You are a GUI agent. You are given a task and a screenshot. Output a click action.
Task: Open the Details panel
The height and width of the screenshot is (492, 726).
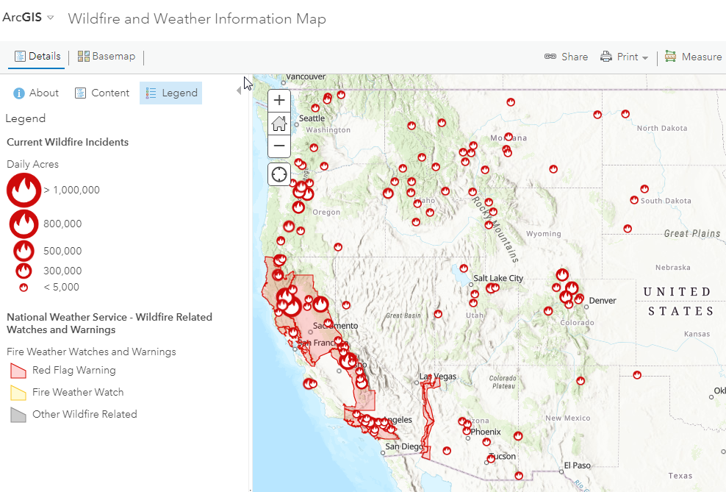point(37,57)
